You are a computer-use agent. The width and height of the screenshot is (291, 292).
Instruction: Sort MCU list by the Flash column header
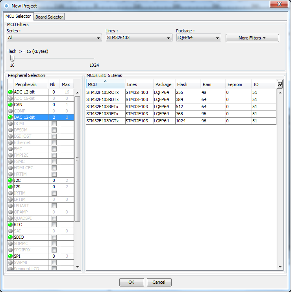point(188,84)
